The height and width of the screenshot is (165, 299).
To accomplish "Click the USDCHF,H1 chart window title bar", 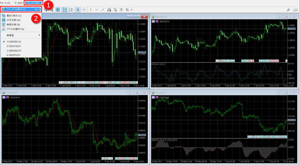I will pyautogui.click(x=62, y=92).
